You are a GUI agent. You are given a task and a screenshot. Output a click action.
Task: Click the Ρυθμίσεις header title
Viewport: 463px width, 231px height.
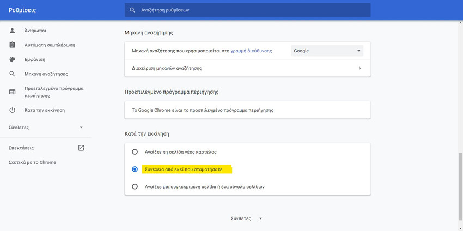pyautogui.click(x=22, y=10)
